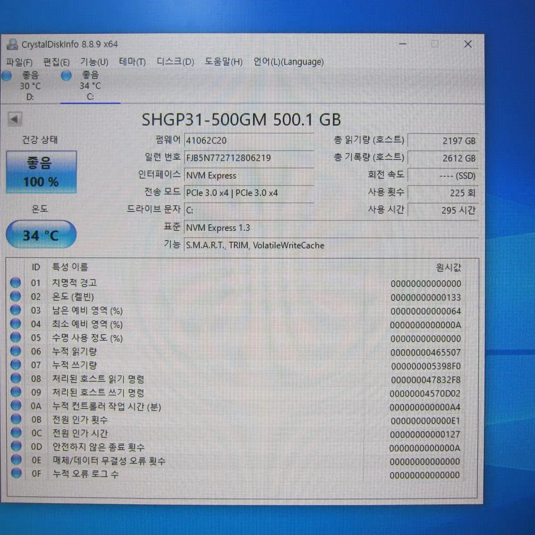Click the 원시값 column header

coord(449,267)
